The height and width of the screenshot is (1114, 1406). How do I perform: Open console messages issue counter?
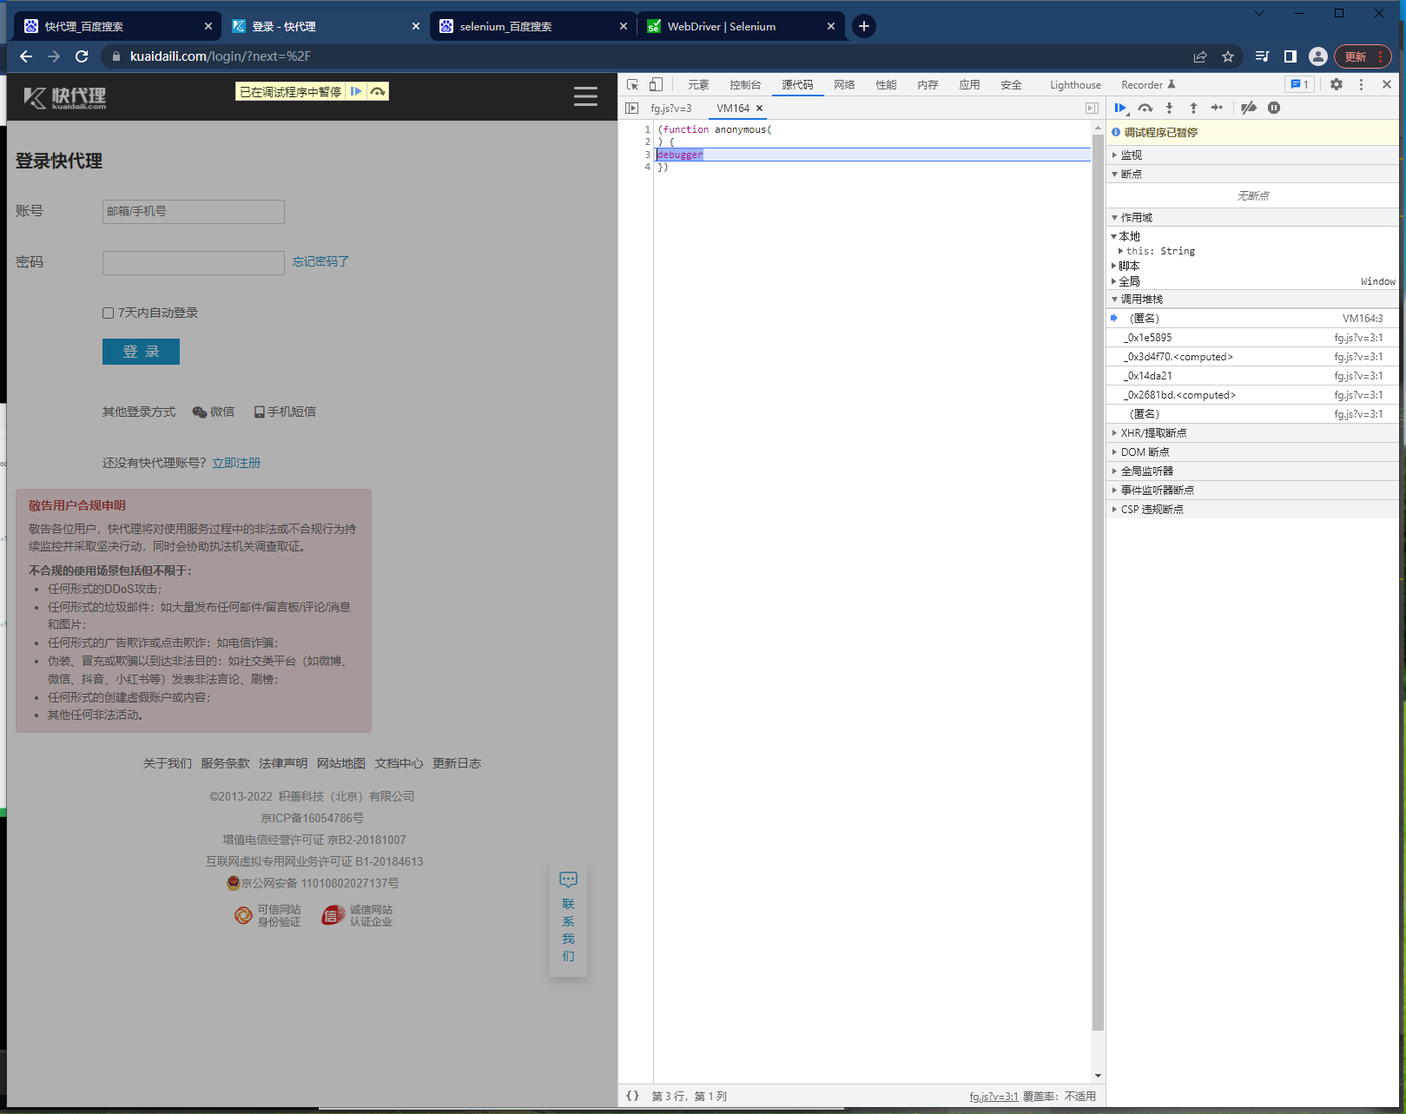(1300, 84)
